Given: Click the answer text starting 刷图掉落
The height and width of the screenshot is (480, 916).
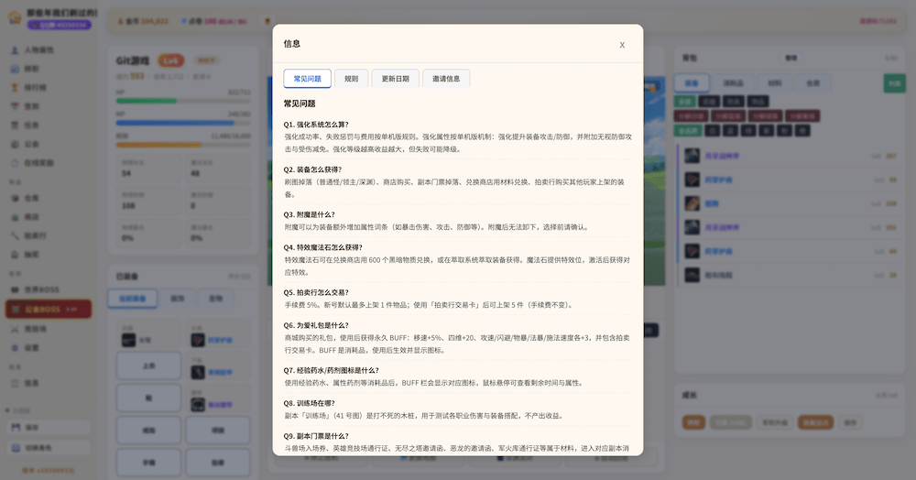Looking at the screenshot, I should tap(454, 188).
